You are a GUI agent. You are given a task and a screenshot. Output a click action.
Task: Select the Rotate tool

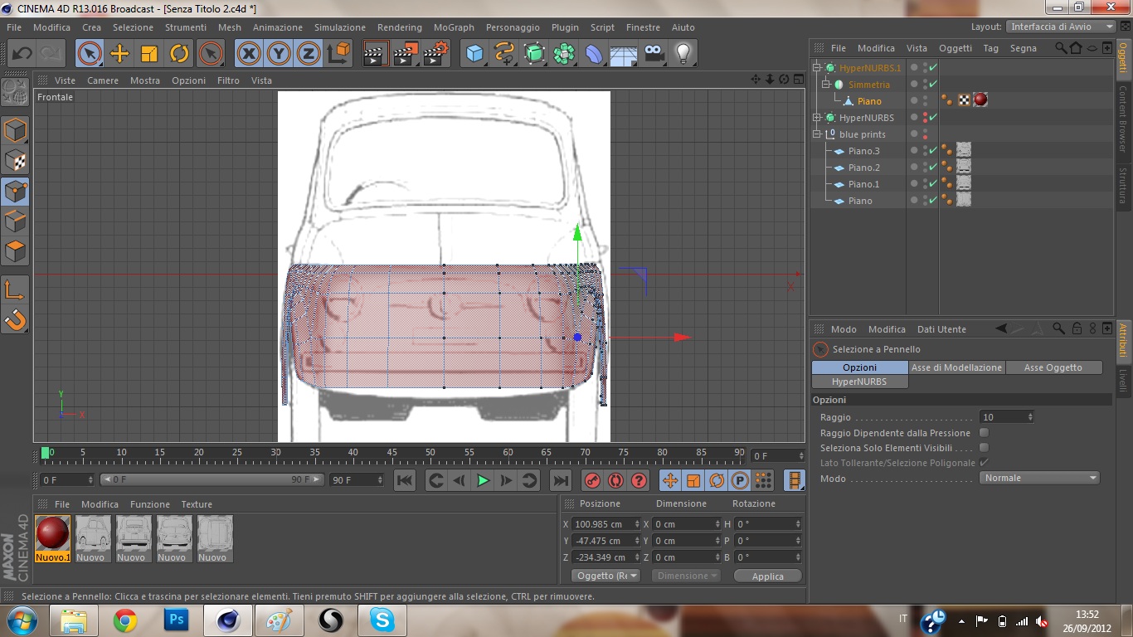pos(179,54)
